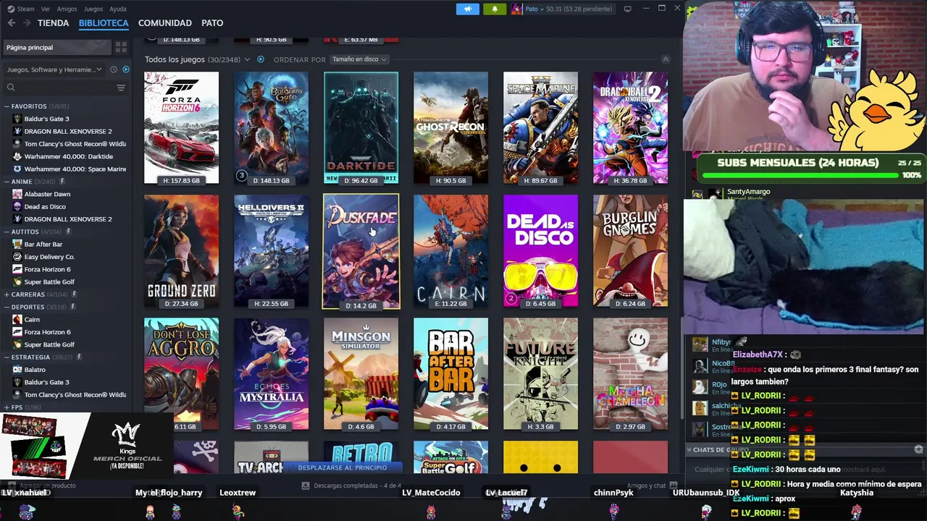Screen dimensions: 927x521
Task: Select Easy Delivery Co. in the sidebar
Action: coord(49,257)
